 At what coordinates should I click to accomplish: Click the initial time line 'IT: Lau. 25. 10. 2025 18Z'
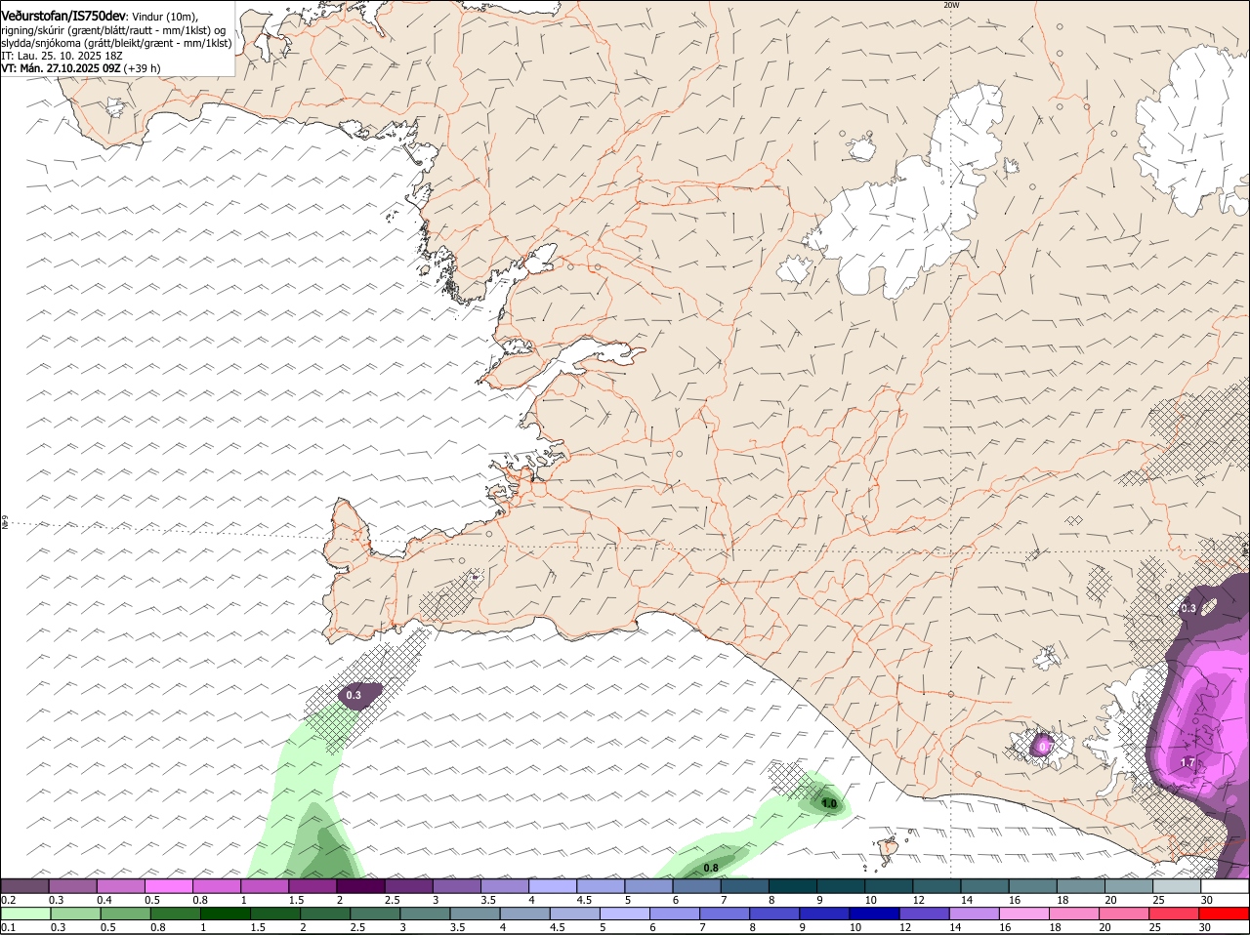click(62, 56)
